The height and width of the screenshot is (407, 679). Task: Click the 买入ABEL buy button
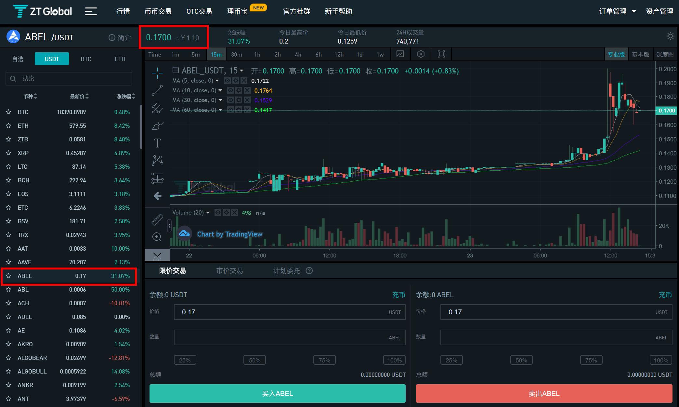[277, 393]
